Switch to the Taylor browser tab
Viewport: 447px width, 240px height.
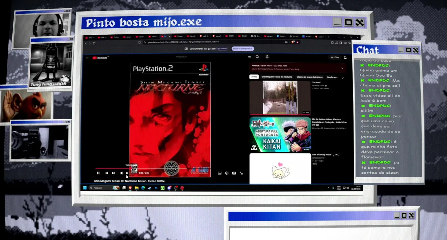tap(140, 36)
